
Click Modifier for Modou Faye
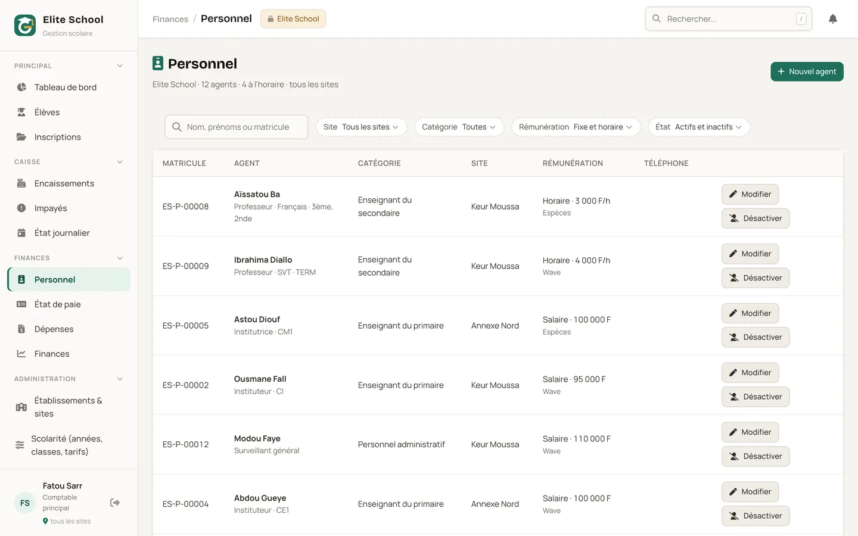(x=750, y=432)
